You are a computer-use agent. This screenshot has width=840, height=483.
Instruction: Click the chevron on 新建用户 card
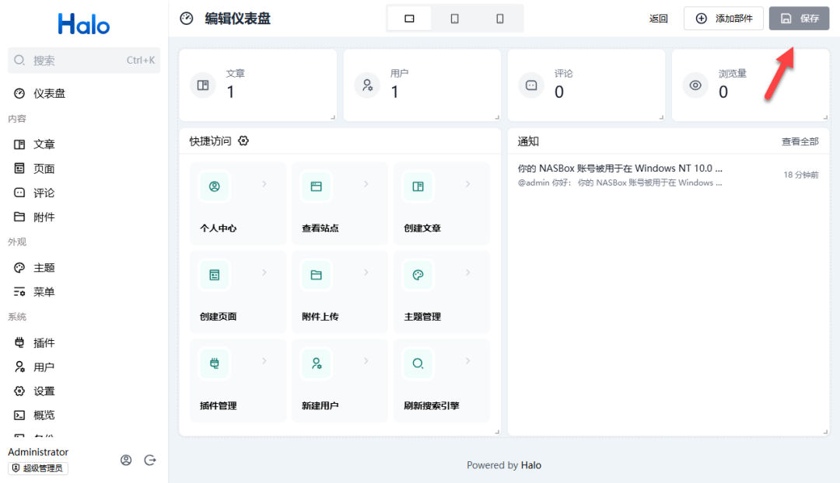pyautogui.click(x=366, y=361)
